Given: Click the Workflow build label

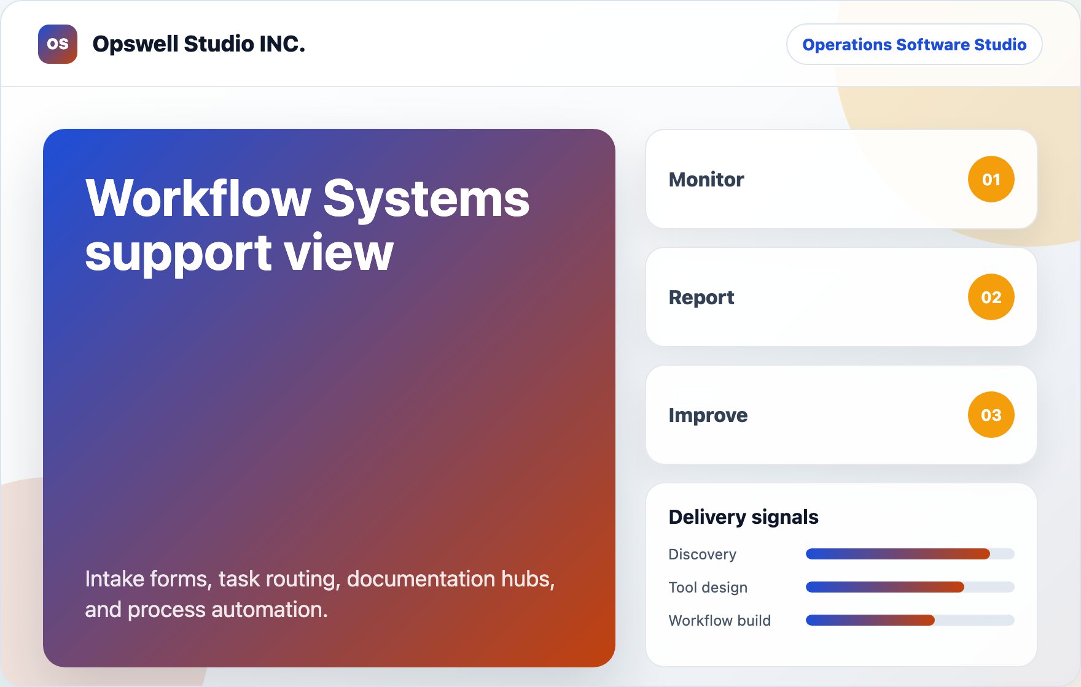Looking at the screenshot, I should (719, 621).
